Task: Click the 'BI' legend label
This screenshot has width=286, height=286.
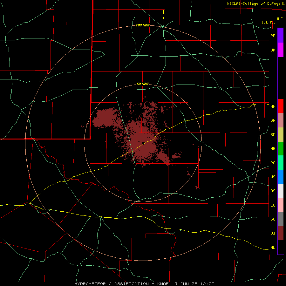Action: coord(273,233)
